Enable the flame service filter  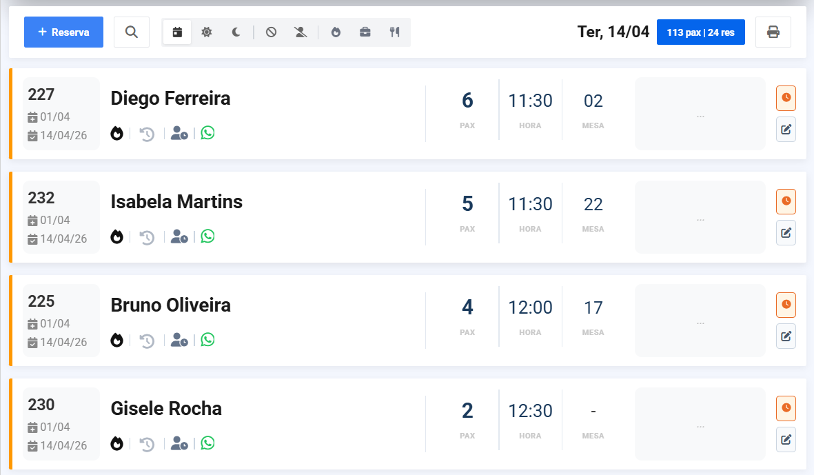(336, 32)
